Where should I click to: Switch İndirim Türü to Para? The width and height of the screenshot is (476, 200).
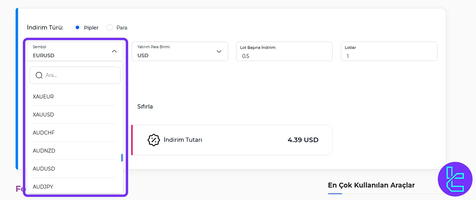coord(109,27)
